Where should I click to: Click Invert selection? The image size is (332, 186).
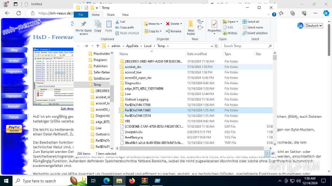[255, 33]
